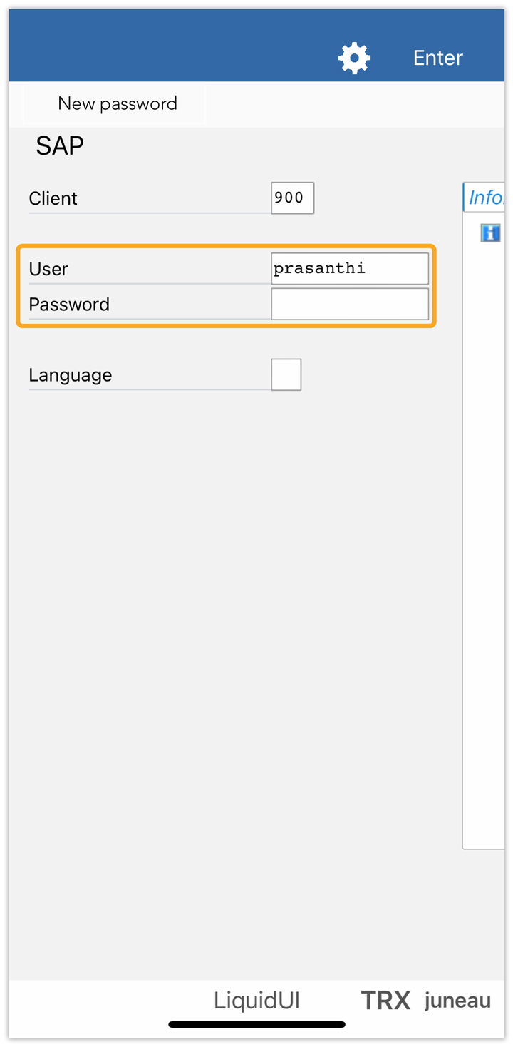Tap the juneau server name
This screenshot has height=1047, width=513.
click(457, 1001)
